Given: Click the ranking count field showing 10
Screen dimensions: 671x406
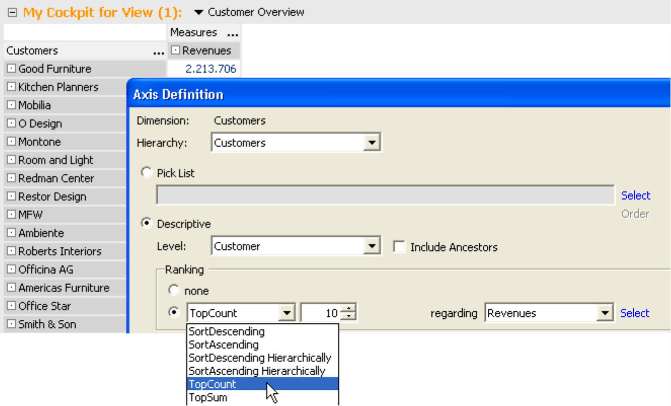Looking at the screenshot, I should point(320,313).
